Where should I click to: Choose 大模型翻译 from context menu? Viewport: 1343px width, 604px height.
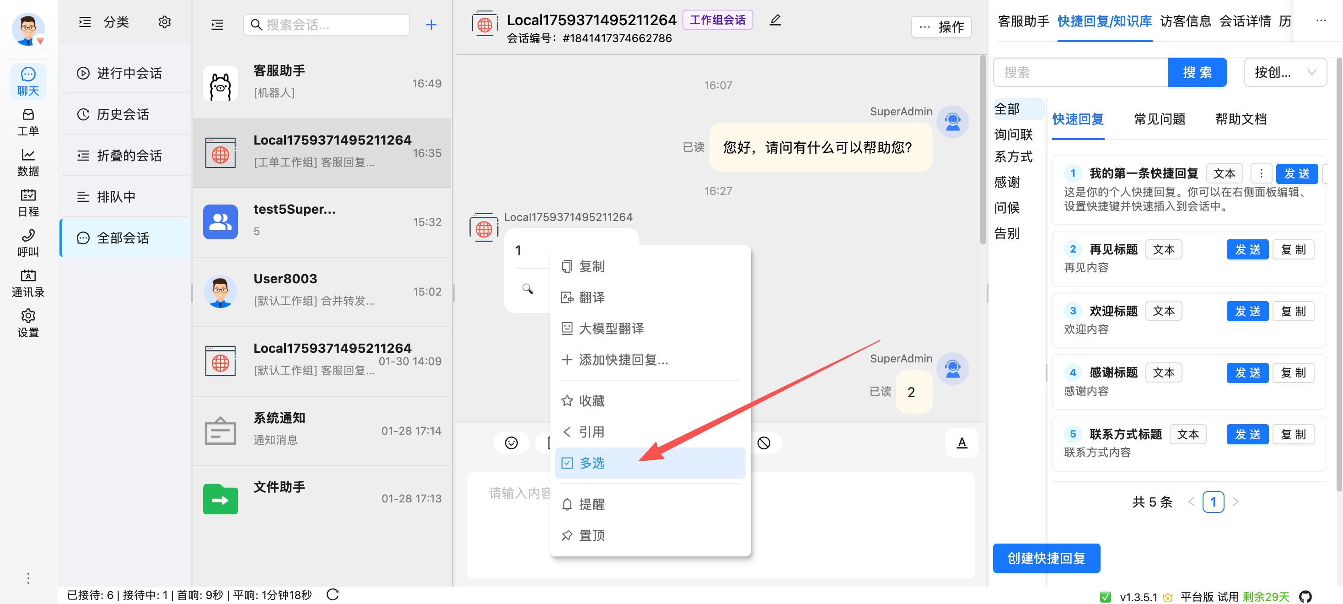pos(611,329)
